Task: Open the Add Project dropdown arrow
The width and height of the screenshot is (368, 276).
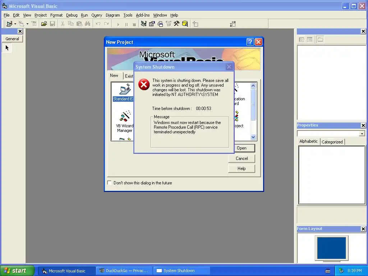Action: (15, 24)
